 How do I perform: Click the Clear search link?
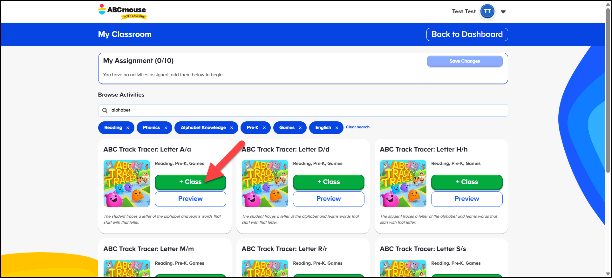pyautogui.click(x=357, y=127)
